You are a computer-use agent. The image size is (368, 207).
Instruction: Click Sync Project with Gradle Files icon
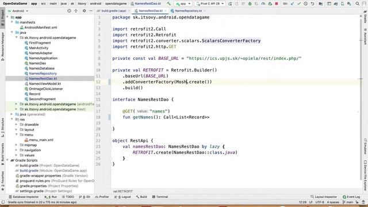[336, 4]
